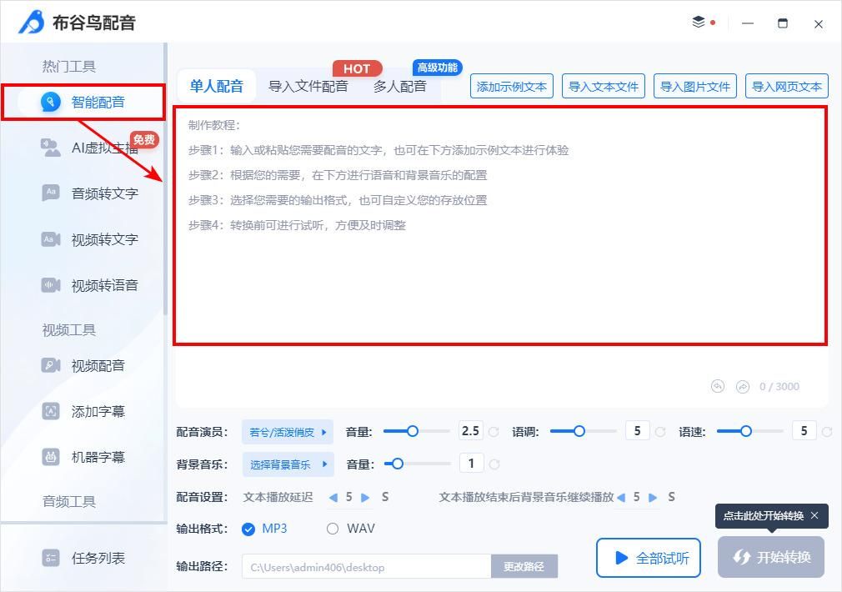Viewport: 842px width, 592px height.
Task: Open the 选择背景音乐 dropdown
Action: tap(288, 464)
